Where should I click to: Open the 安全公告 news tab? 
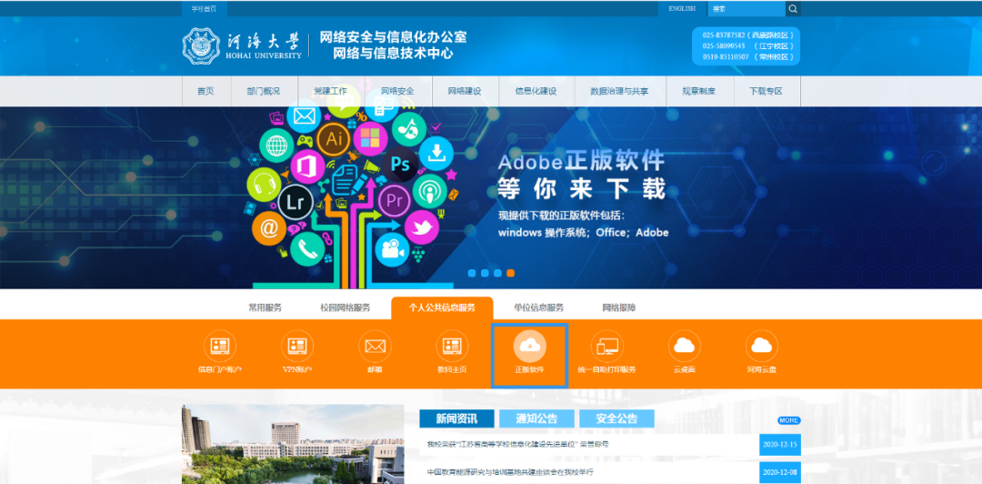click(x=616, y=418)
